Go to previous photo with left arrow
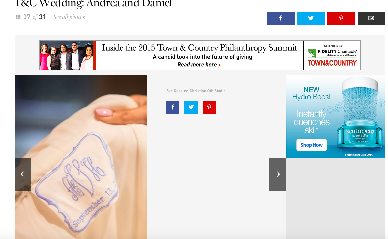Screen dimensions: 388x239 (x=23, y=174)
